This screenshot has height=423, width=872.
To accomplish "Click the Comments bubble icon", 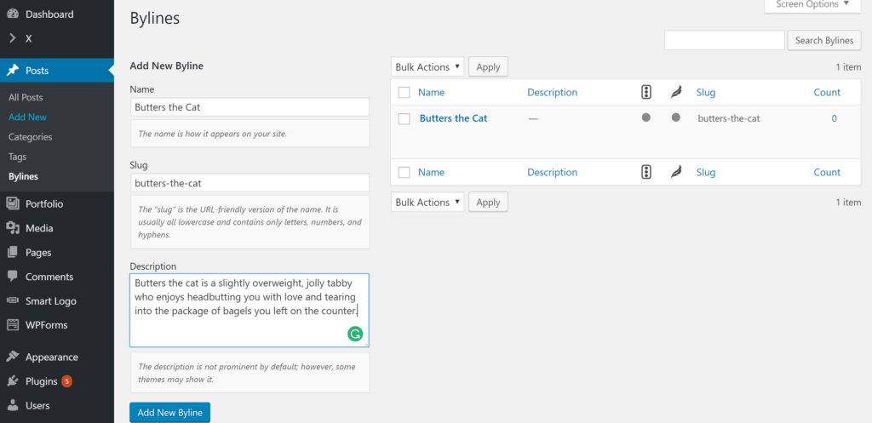I will coord(13,277).
